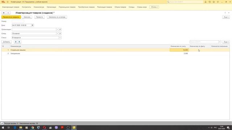The height and width of the screenshot is (130, 232).
Task: Open Контрагенты section
Action: click(x=26, y=7)
